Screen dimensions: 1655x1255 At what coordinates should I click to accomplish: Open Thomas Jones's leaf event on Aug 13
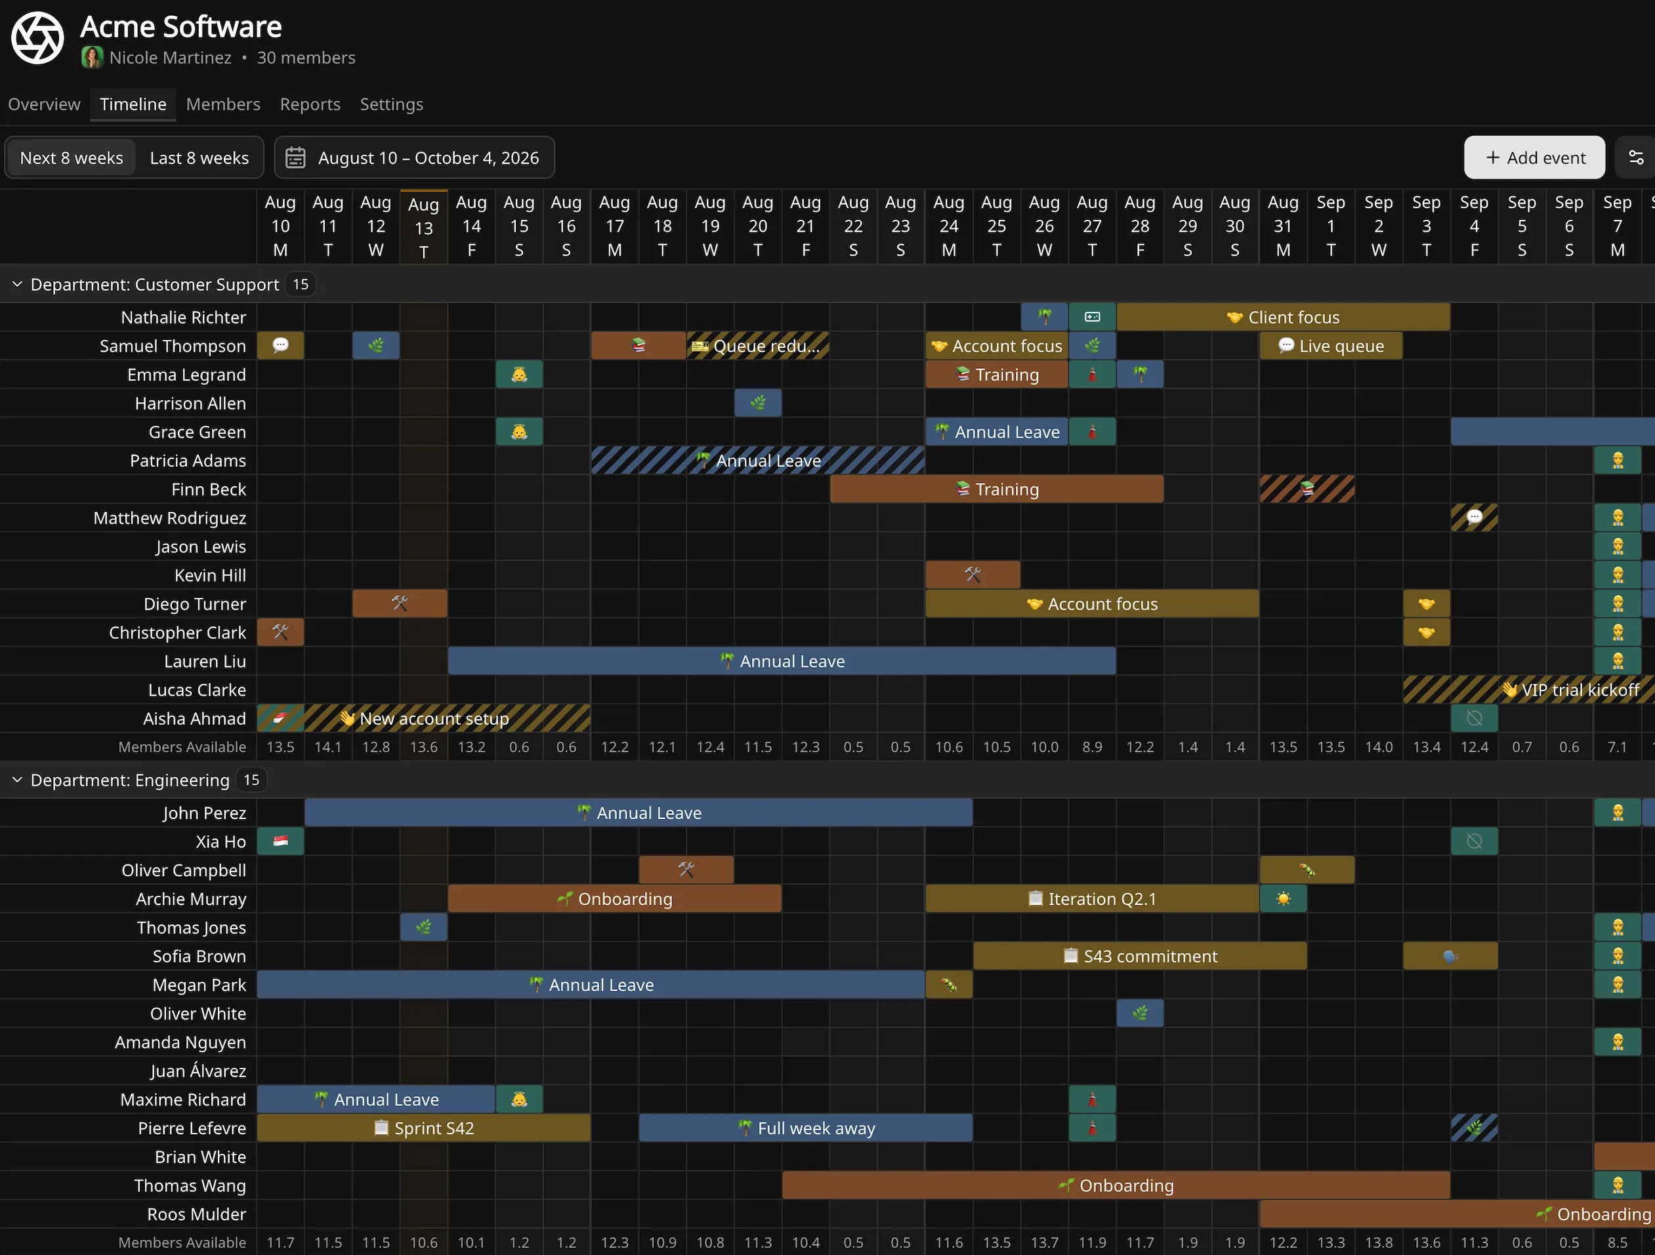click(x=423, y=928)
